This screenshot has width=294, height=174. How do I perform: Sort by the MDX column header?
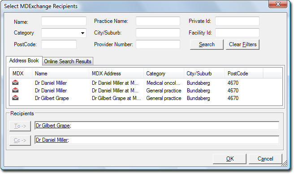click(21, 74)
